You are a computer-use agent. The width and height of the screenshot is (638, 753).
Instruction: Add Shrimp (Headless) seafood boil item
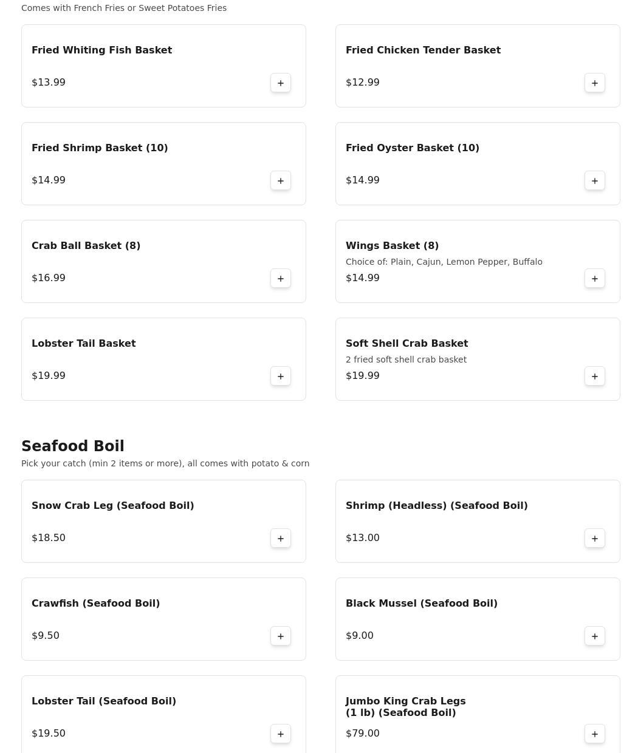pos(594,539)
